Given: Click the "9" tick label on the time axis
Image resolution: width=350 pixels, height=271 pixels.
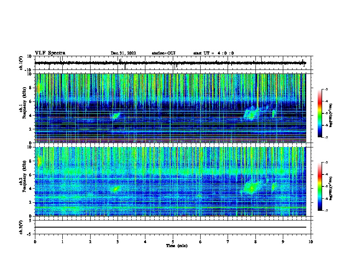Looking at the screenshot, I should pyautogui.click(x=283, y=242).
